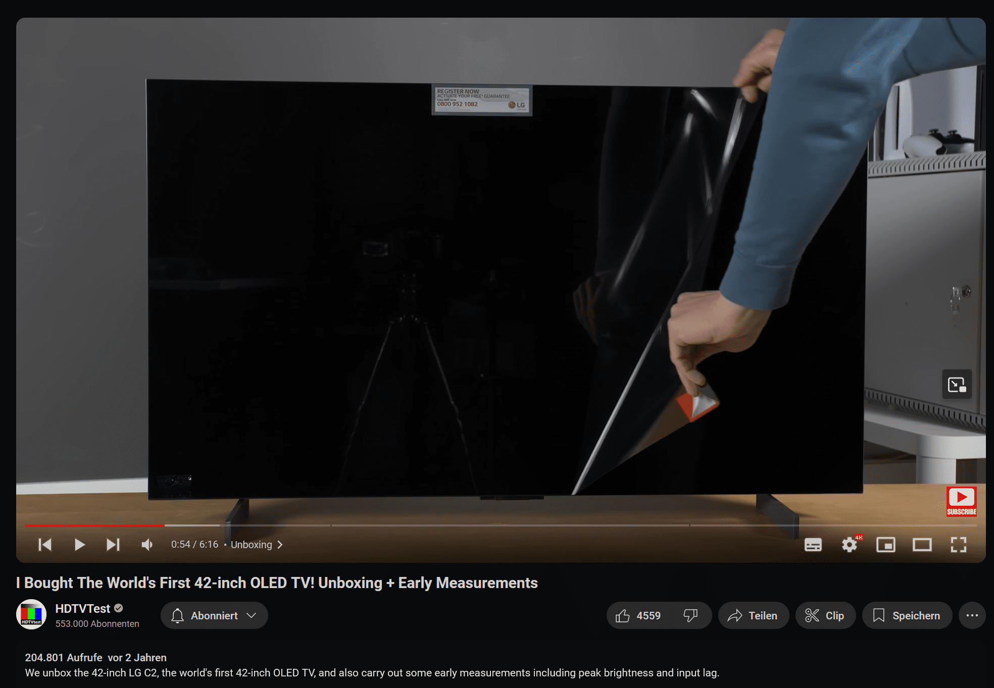The image size is (994, 688).
Task: Create a Clip from the video
Action: pos(825,615)
